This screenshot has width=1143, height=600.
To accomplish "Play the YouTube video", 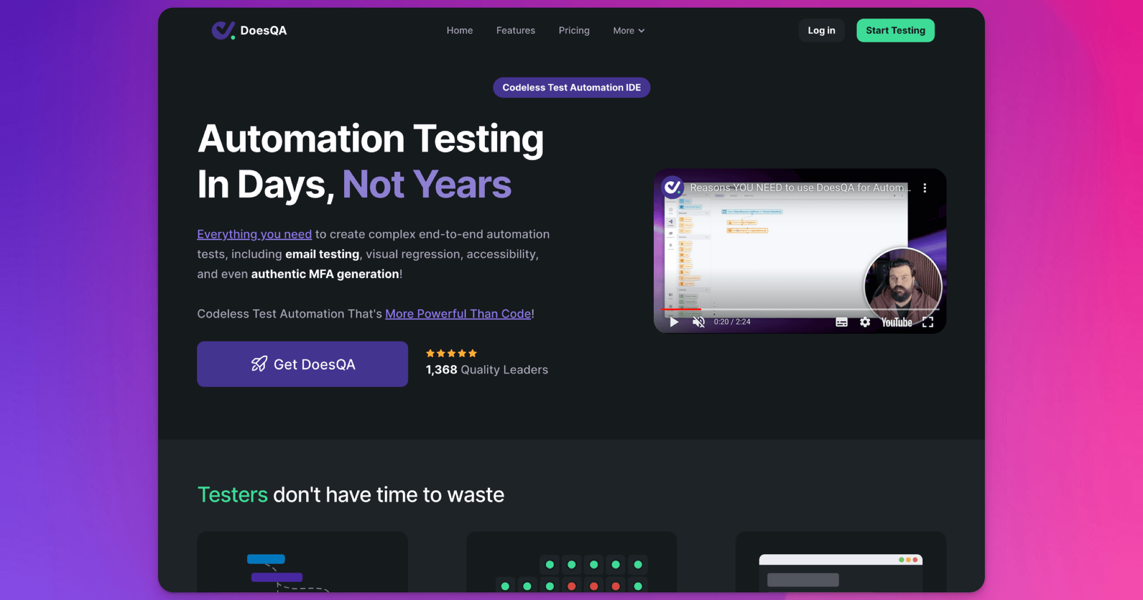I will point(674,322).
